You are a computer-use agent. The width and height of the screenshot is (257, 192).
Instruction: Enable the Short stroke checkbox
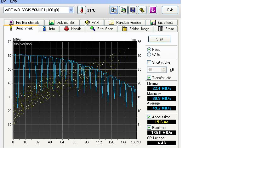pos(149,62)
